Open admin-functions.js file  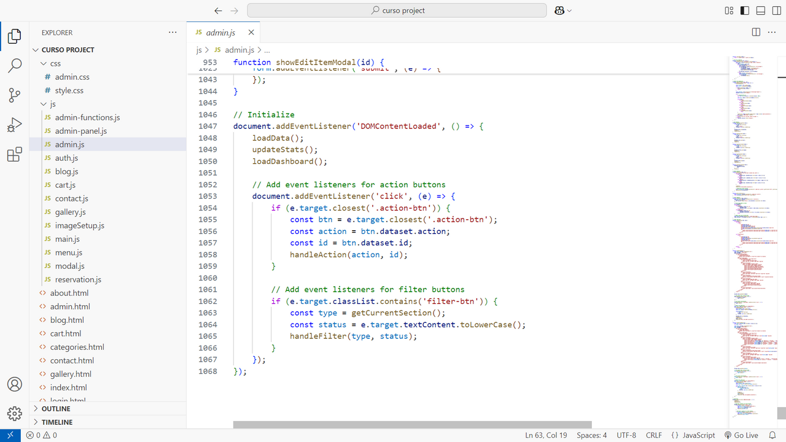tap(108, 117)
